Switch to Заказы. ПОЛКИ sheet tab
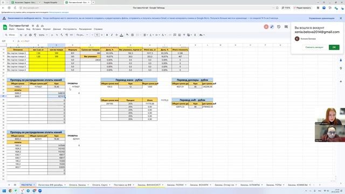 click(175, 185)
